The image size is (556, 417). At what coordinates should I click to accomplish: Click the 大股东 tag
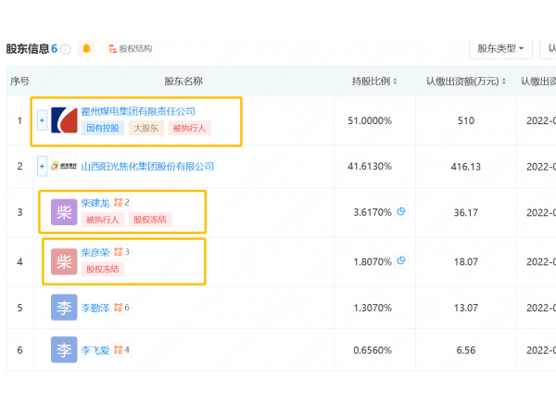pyautogui.click(x=145, y=129)
